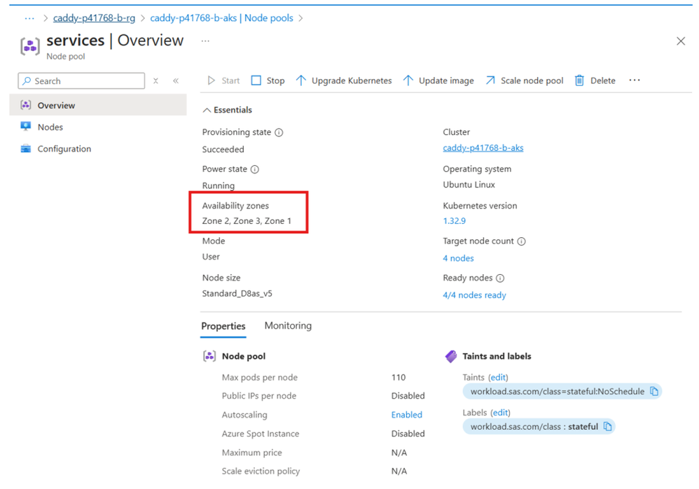Click the services node pool header icon
This screenshot has width=699, height=489.
click(30, 46)
